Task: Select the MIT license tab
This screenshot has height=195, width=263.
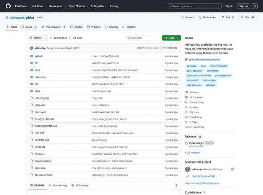Action: coord(80,185)
